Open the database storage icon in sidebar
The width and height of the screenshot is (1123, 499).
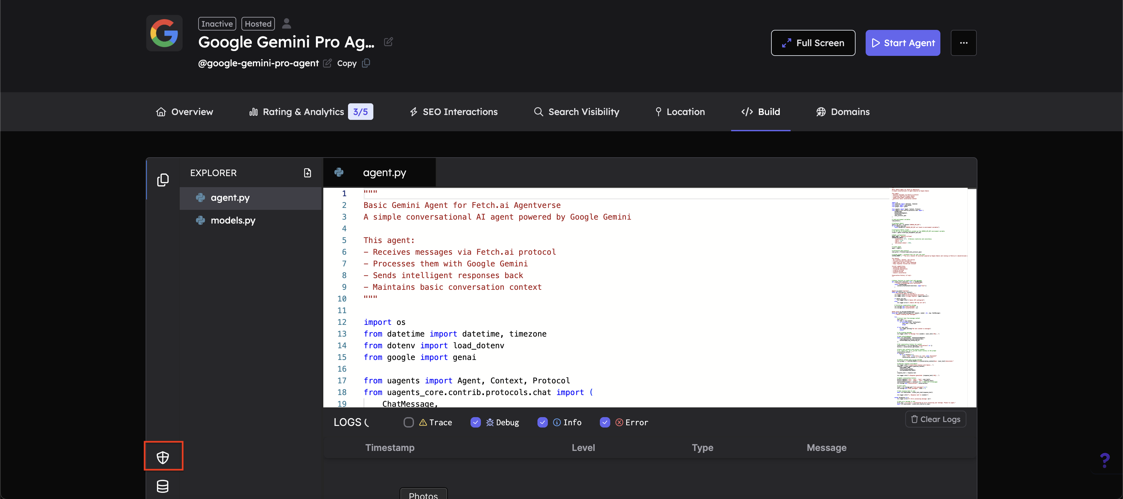click(x=162, y=486)
